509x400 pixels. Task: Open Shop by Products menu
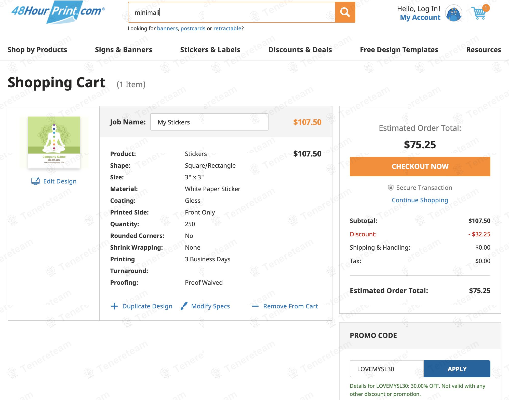point(37,50)
